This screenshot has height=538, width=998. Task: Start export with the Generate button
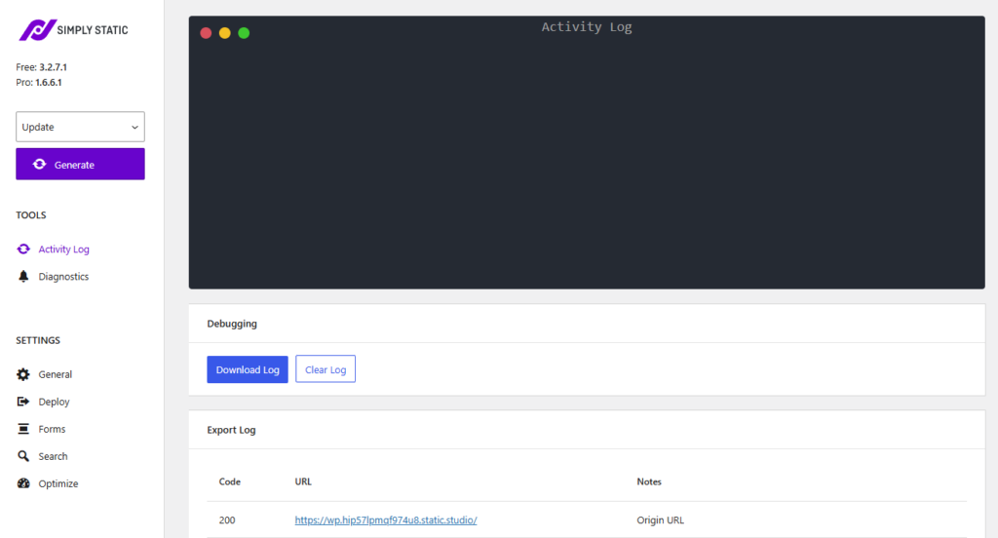point(80,165)
